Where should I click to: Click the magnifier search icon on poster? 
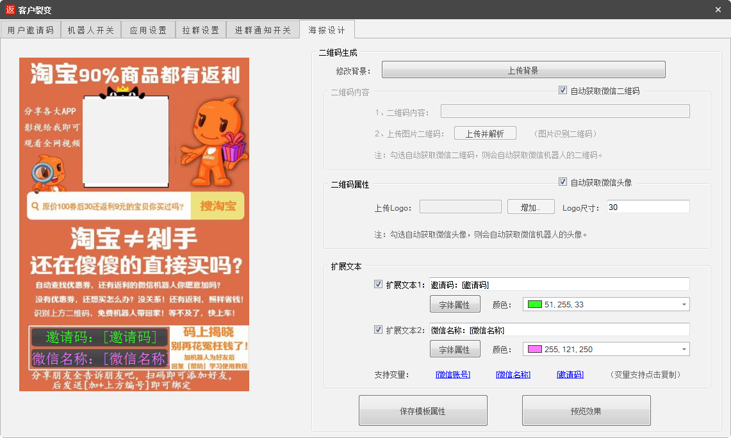tap(35, 206)
